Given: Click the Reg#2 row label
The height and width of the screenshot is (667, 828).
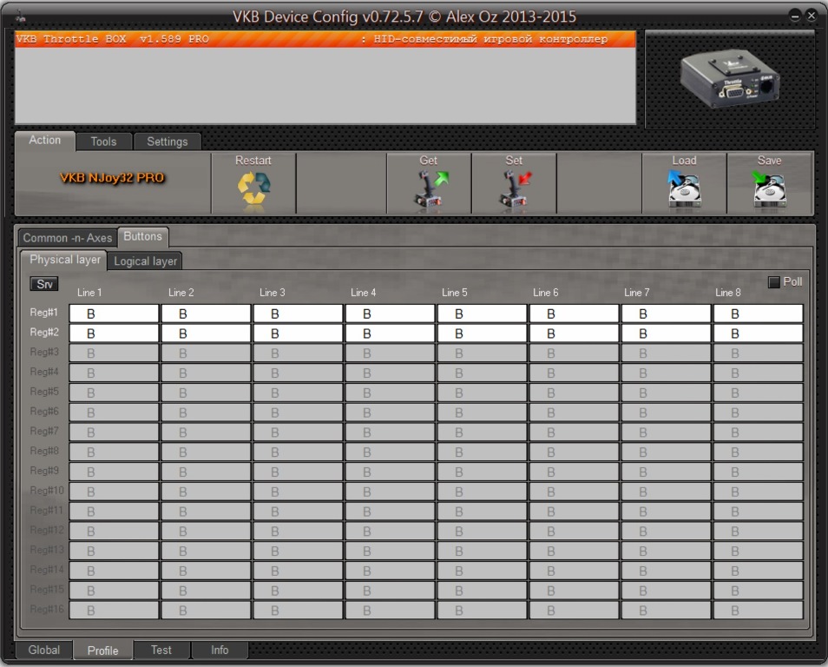Looking at the screenshot, I should tap(43, 333).
